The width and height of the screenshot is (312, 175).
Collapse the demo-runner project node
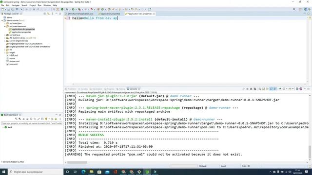[x=2, y=20]
